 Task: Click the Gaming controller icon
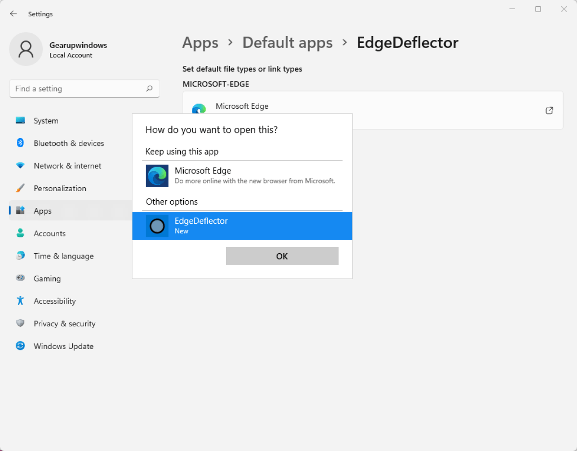pyautogui.click(x=20, y=278)
